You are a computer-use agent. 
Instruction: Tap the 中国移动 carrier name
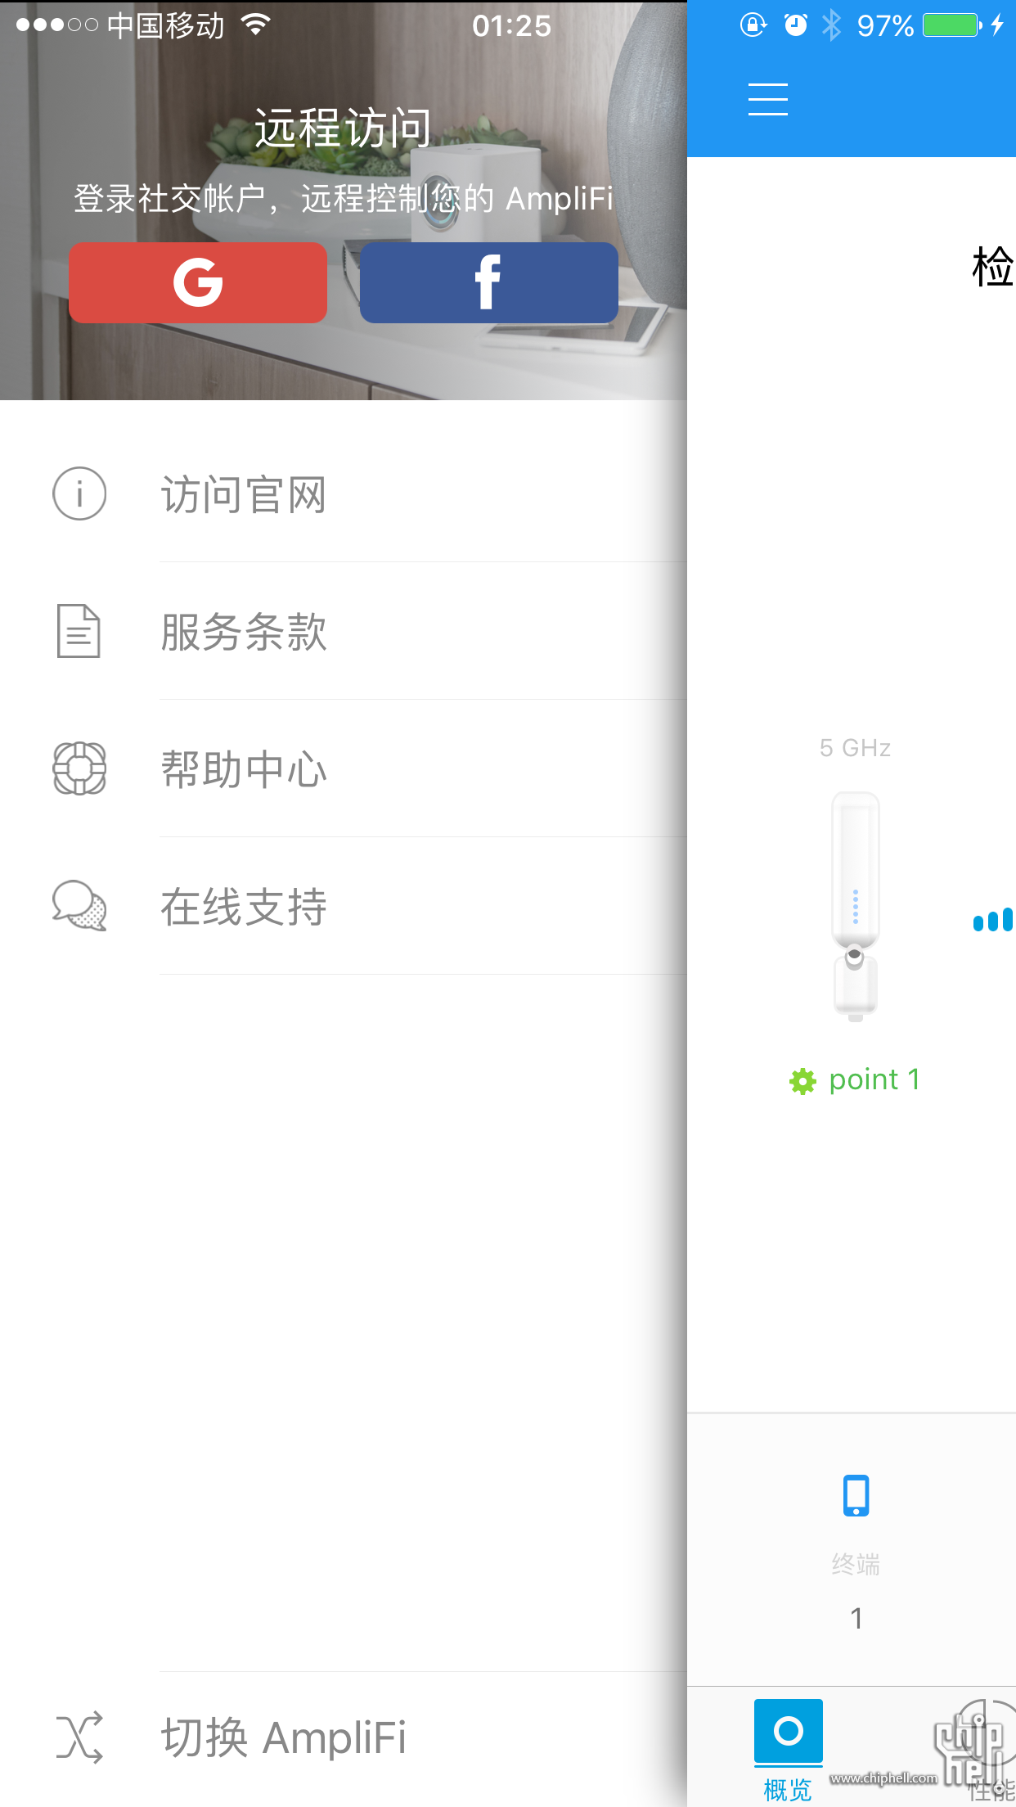click(x=165, y=26)
